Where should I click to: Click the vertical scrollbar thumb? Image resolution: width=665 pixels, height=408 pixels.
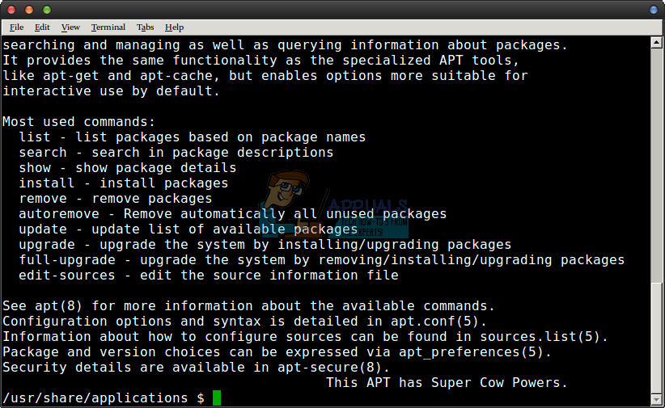coord(658,335)
